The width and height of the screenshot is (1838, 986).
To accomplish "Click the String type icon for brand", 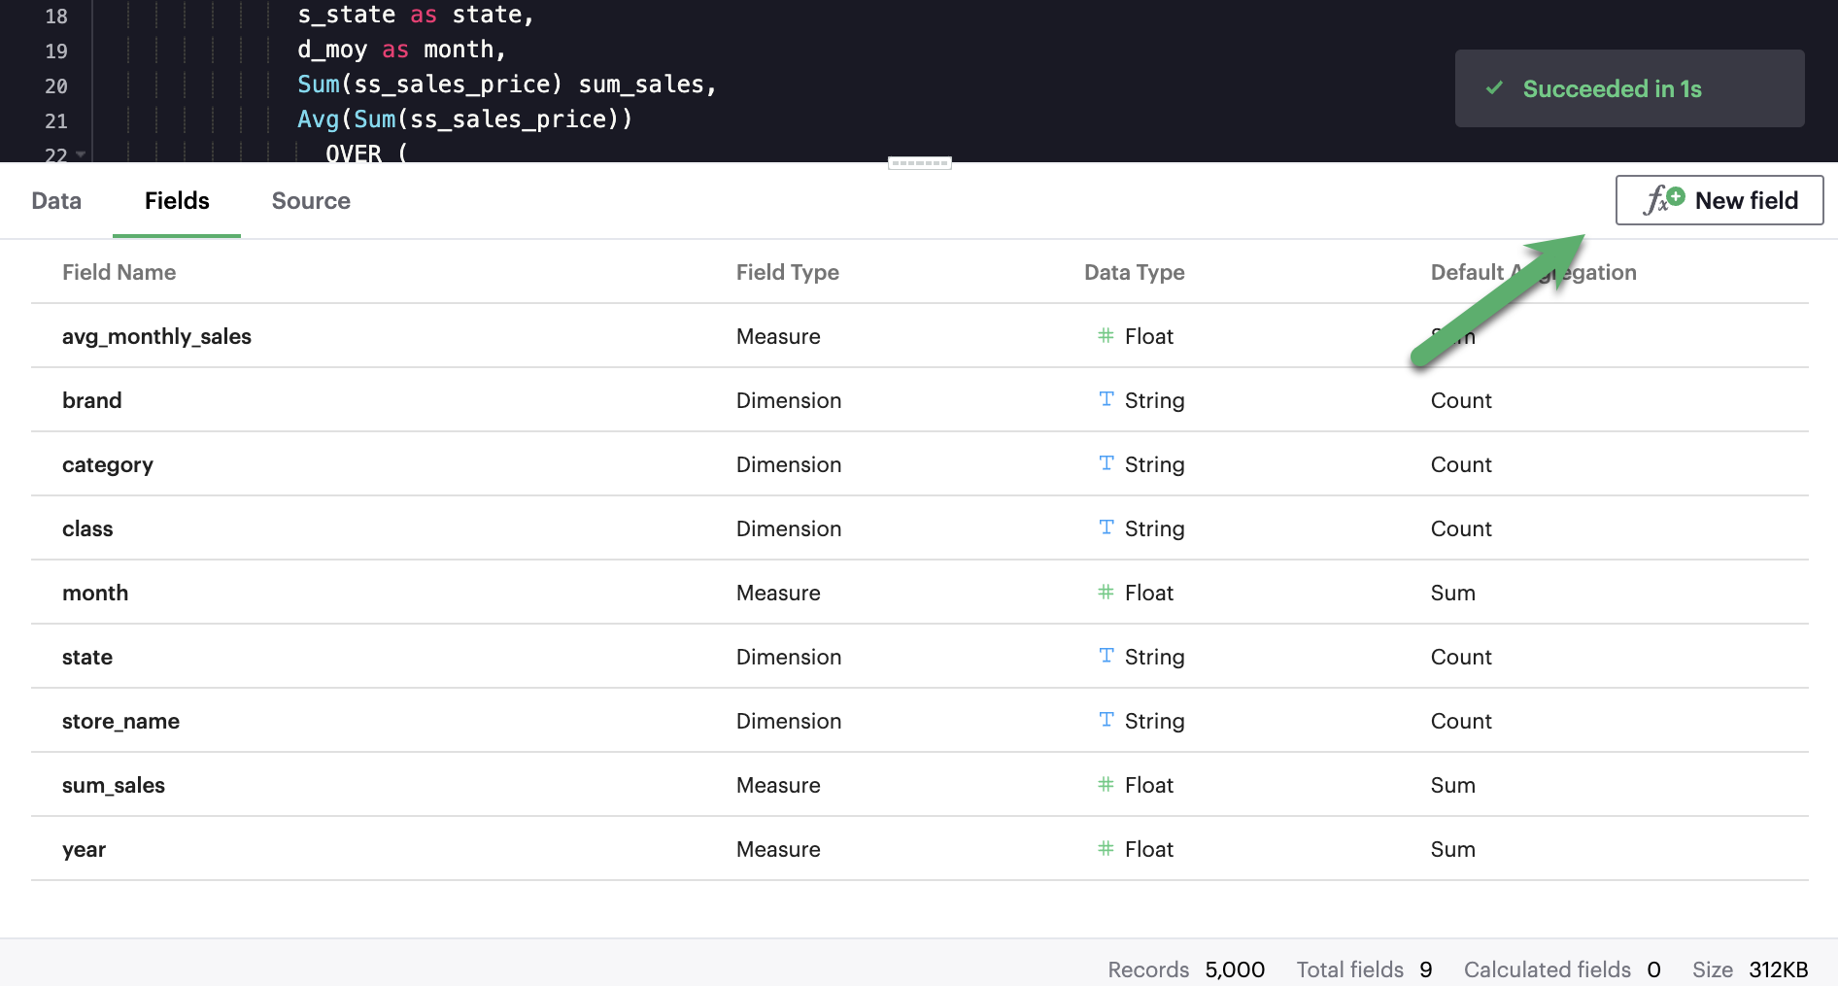I will pos(1106,399).
